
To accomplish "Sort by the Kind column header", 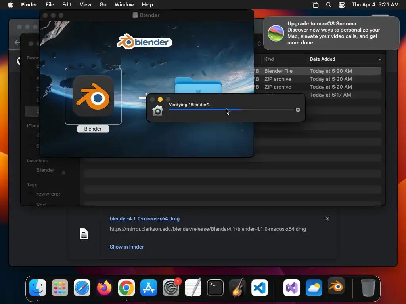I will coord(269,59).
